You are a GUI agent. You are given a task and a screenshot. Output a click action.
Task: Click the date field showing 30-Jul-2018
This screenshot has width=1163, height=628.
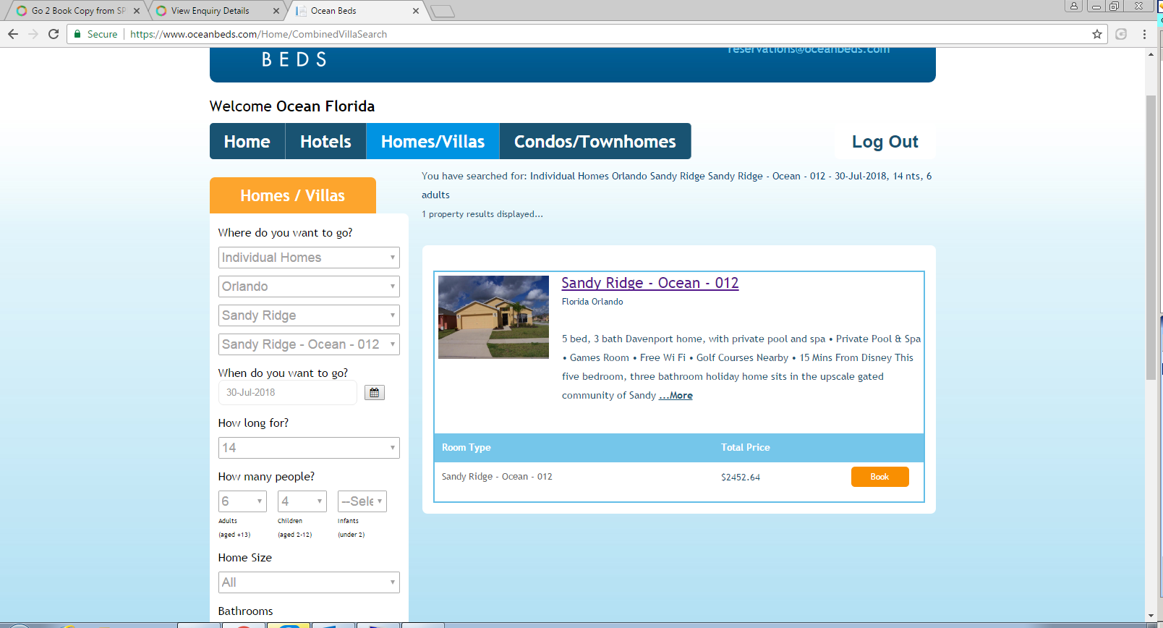[x=288, y=393]
